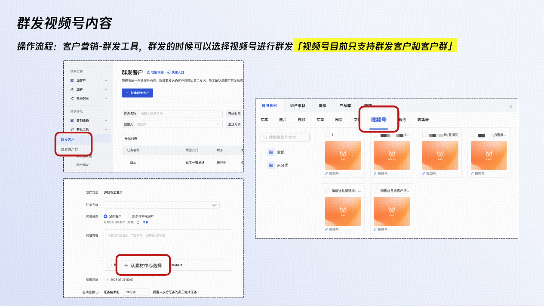Open 群发客户 in the sidebar

[x=68, y=139]
